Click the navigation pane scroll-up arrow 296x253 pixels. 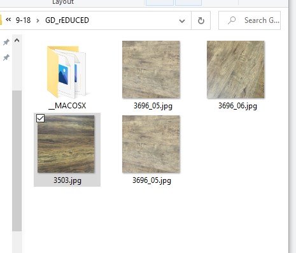(17, 40)
